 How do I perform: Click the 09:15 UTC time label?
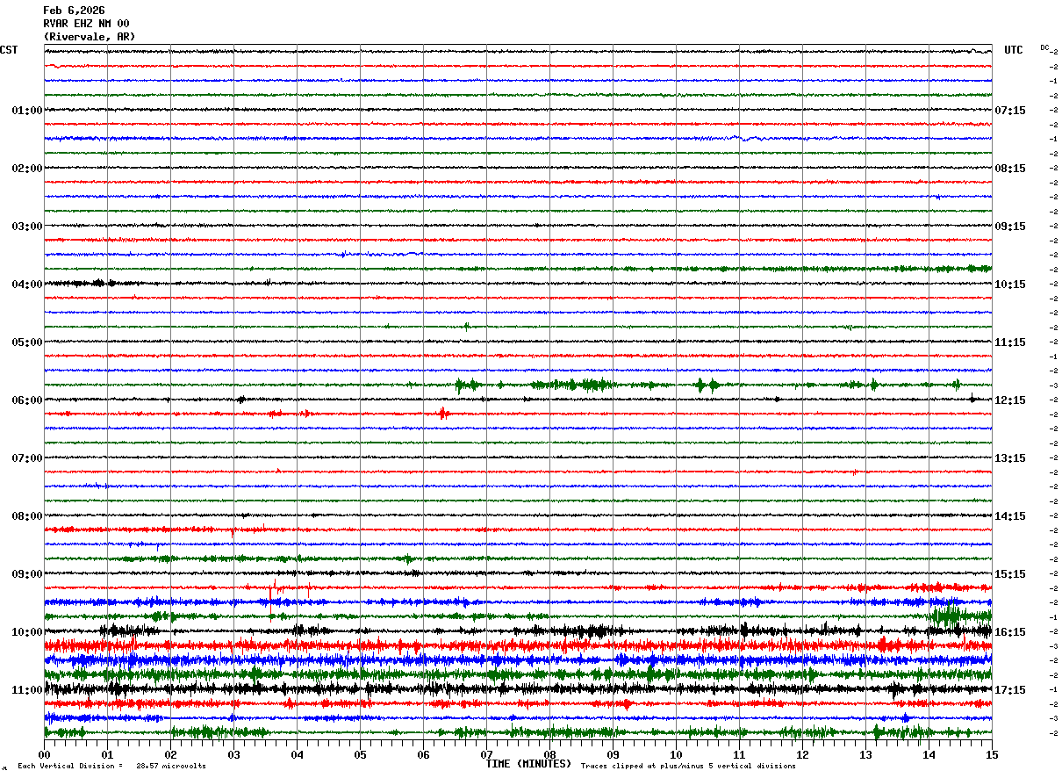coord(1010,227)
